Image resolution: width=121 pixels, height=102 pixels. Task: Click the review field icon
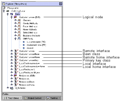[24, 48]
